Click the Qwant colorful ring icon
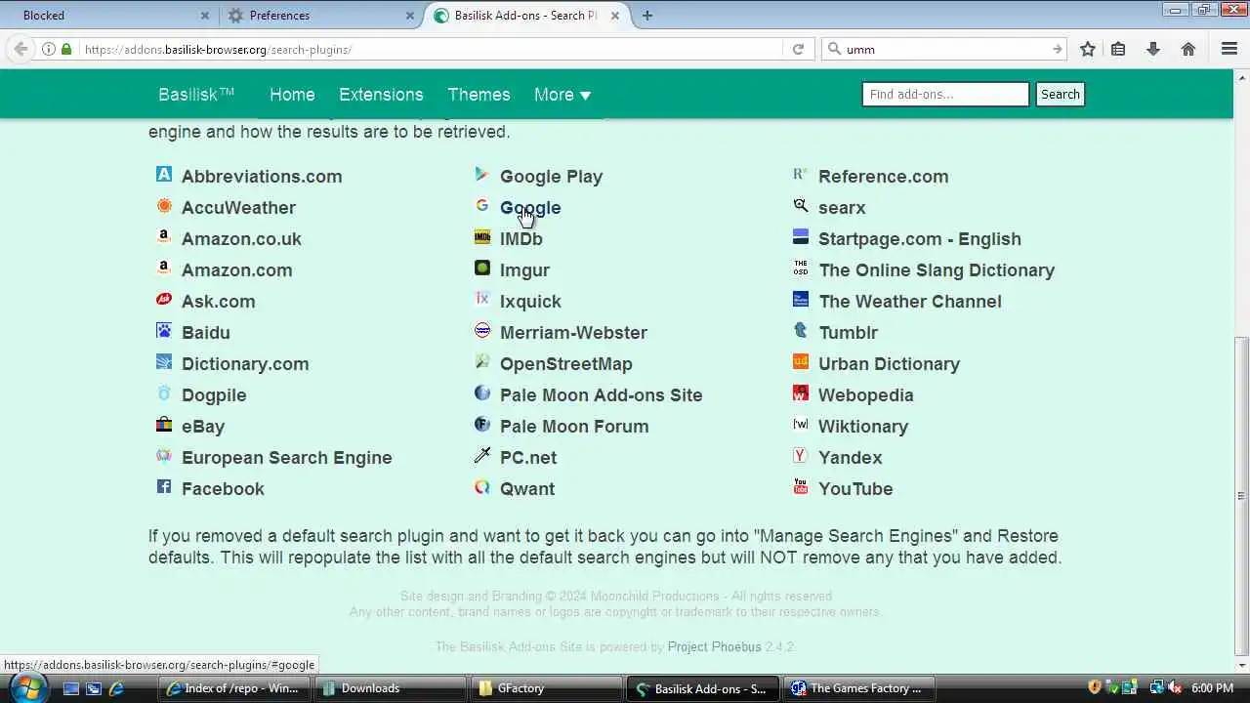 [x=482, y=487]
